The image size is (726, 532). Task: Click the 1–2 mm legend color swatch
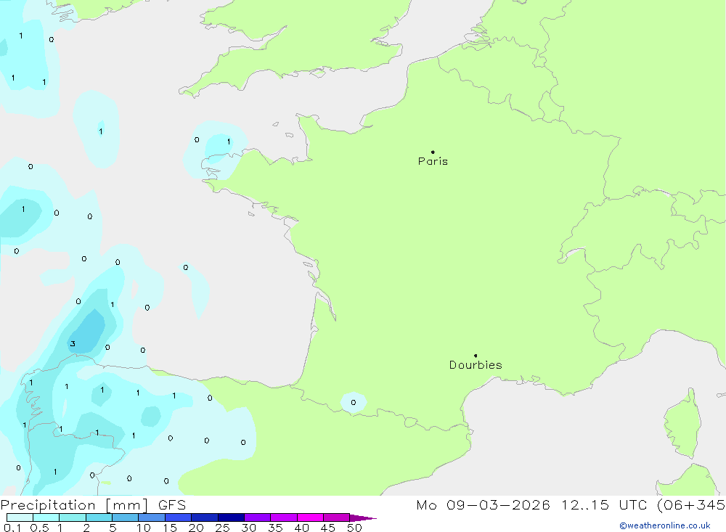[x=72, y=517]
